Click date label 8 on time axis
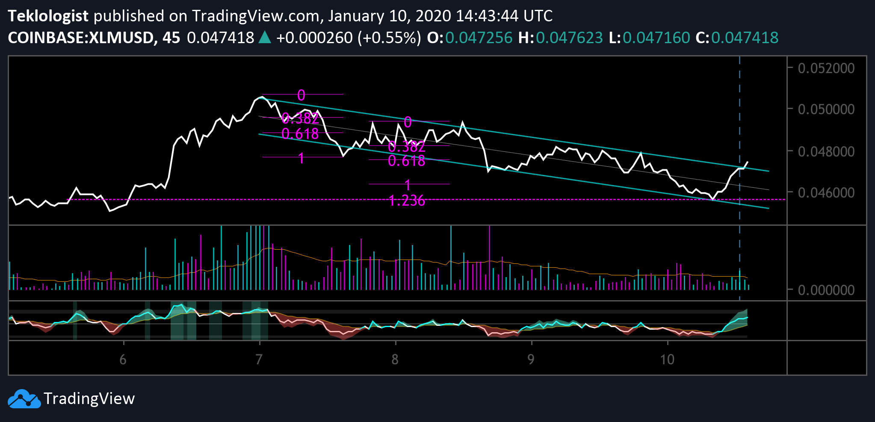 (x=395, y=360)
